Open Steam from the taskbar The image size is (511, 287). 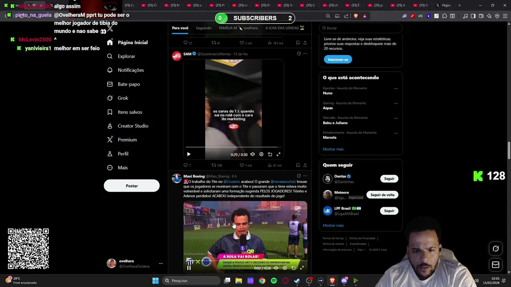(x=297, y=281)
